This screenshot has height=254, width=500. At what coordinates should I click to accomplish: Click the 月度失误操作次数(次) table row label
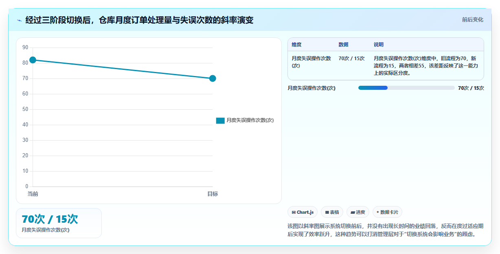(311, 62)
